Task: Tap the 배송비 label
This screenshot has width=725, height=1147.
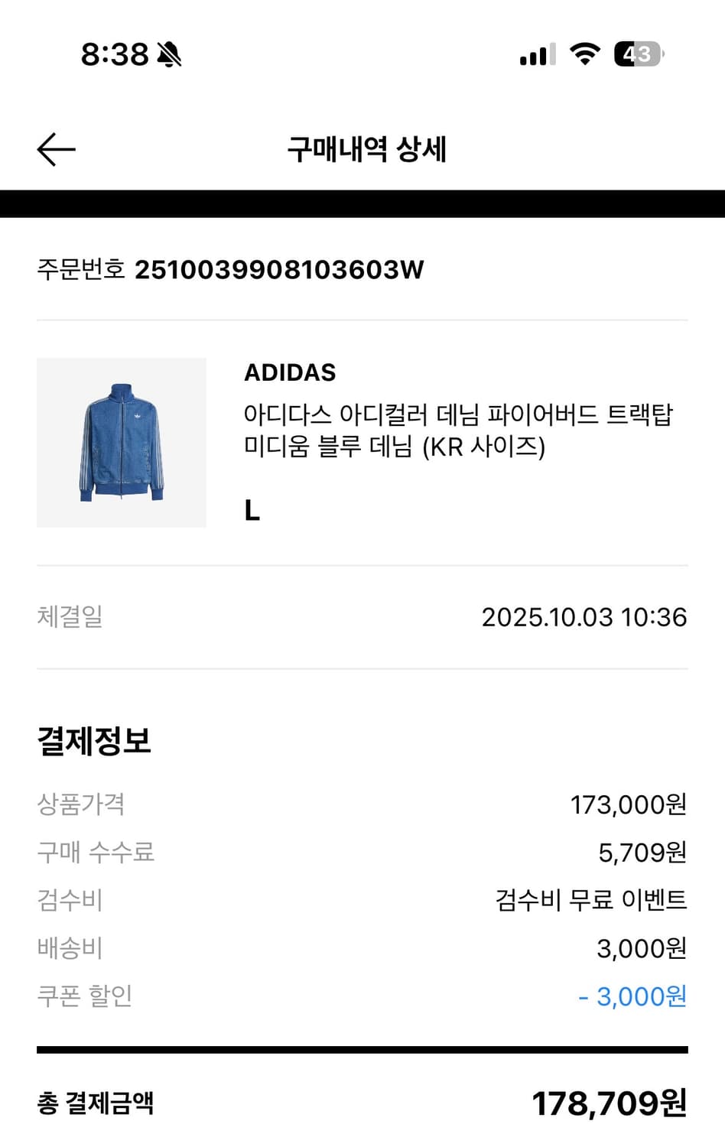Action: click(x=70, y=948)
